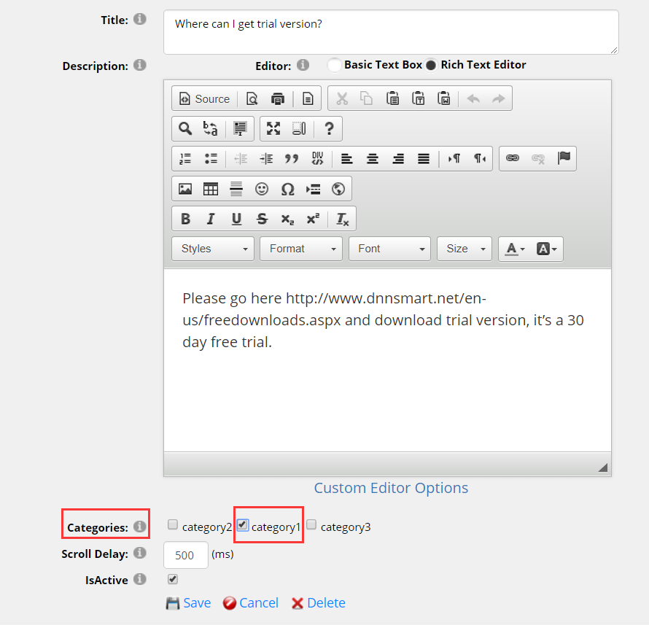649x625 pixels.
Task: Click the Paste clipboard icon
Action: click(392, 98)
